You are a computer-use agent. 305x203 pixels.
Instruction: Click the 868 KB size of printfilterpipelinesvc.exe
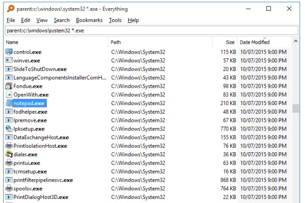click(x=228, y=180)
